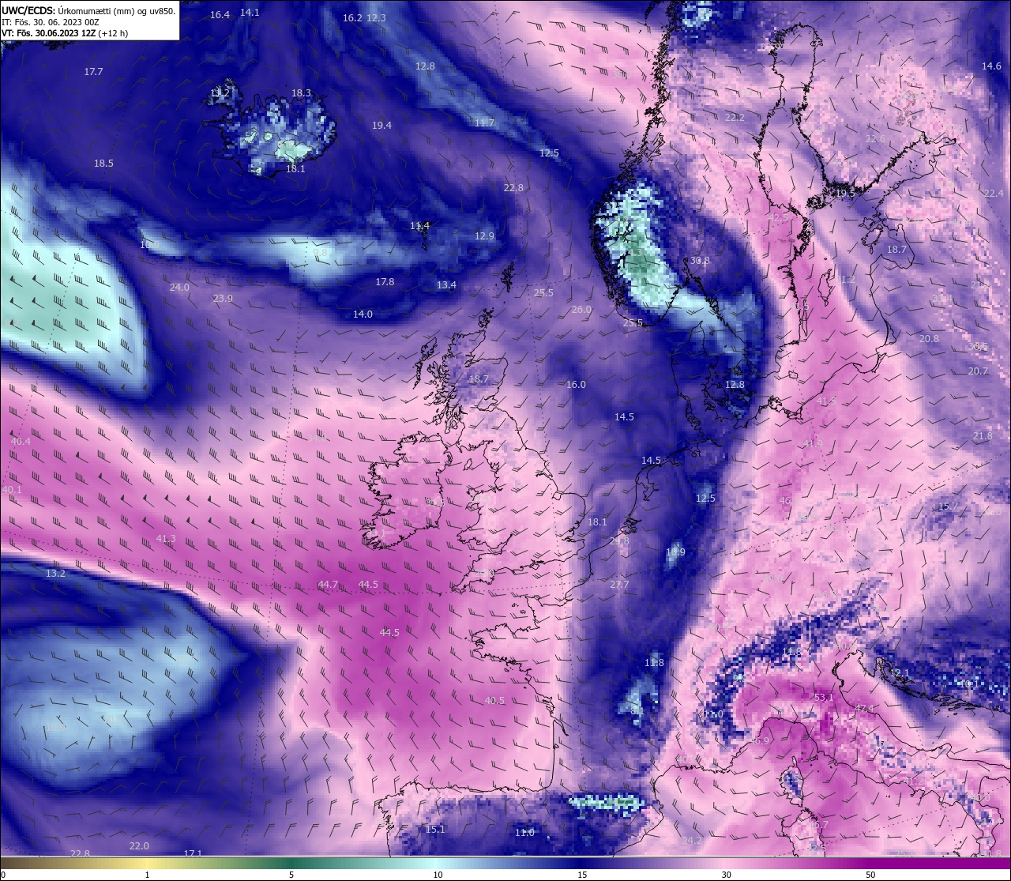Click the map value 24.0
This screenshot has width=1011, height=881.
click(x=179, y=287)
